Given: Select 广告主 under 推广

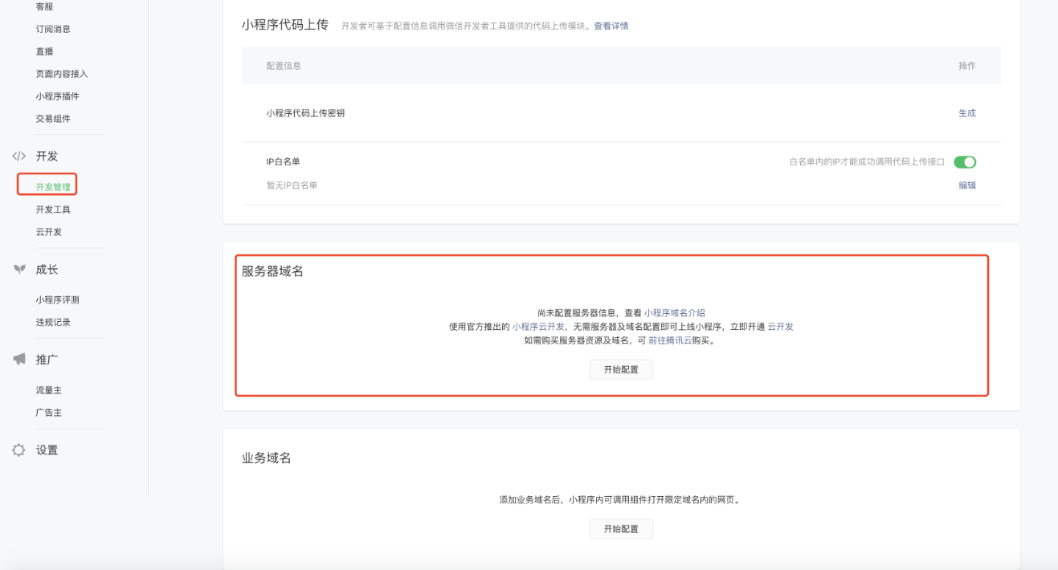Looking at the screenshot, I should pos(48,413).
